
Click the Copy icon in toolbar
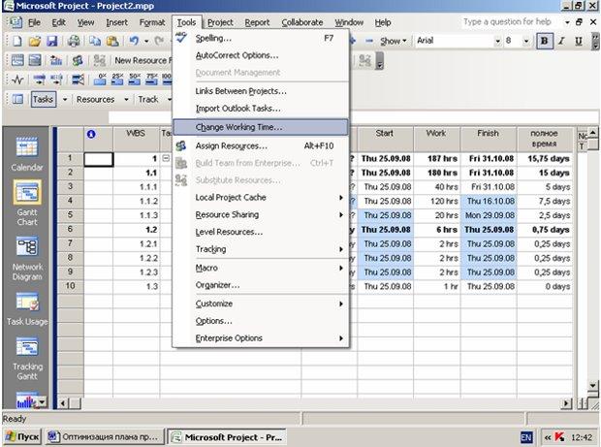tap(95, 41)
